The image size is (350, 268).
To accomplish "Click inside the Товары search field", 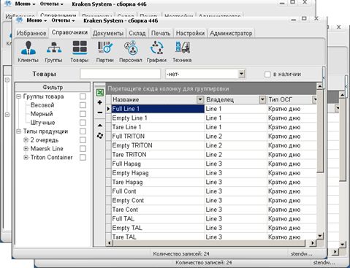I will 121,74.
